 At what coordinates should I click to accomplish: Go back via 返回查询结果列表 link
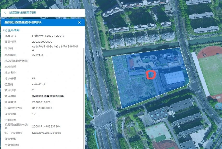pos(23,13)
